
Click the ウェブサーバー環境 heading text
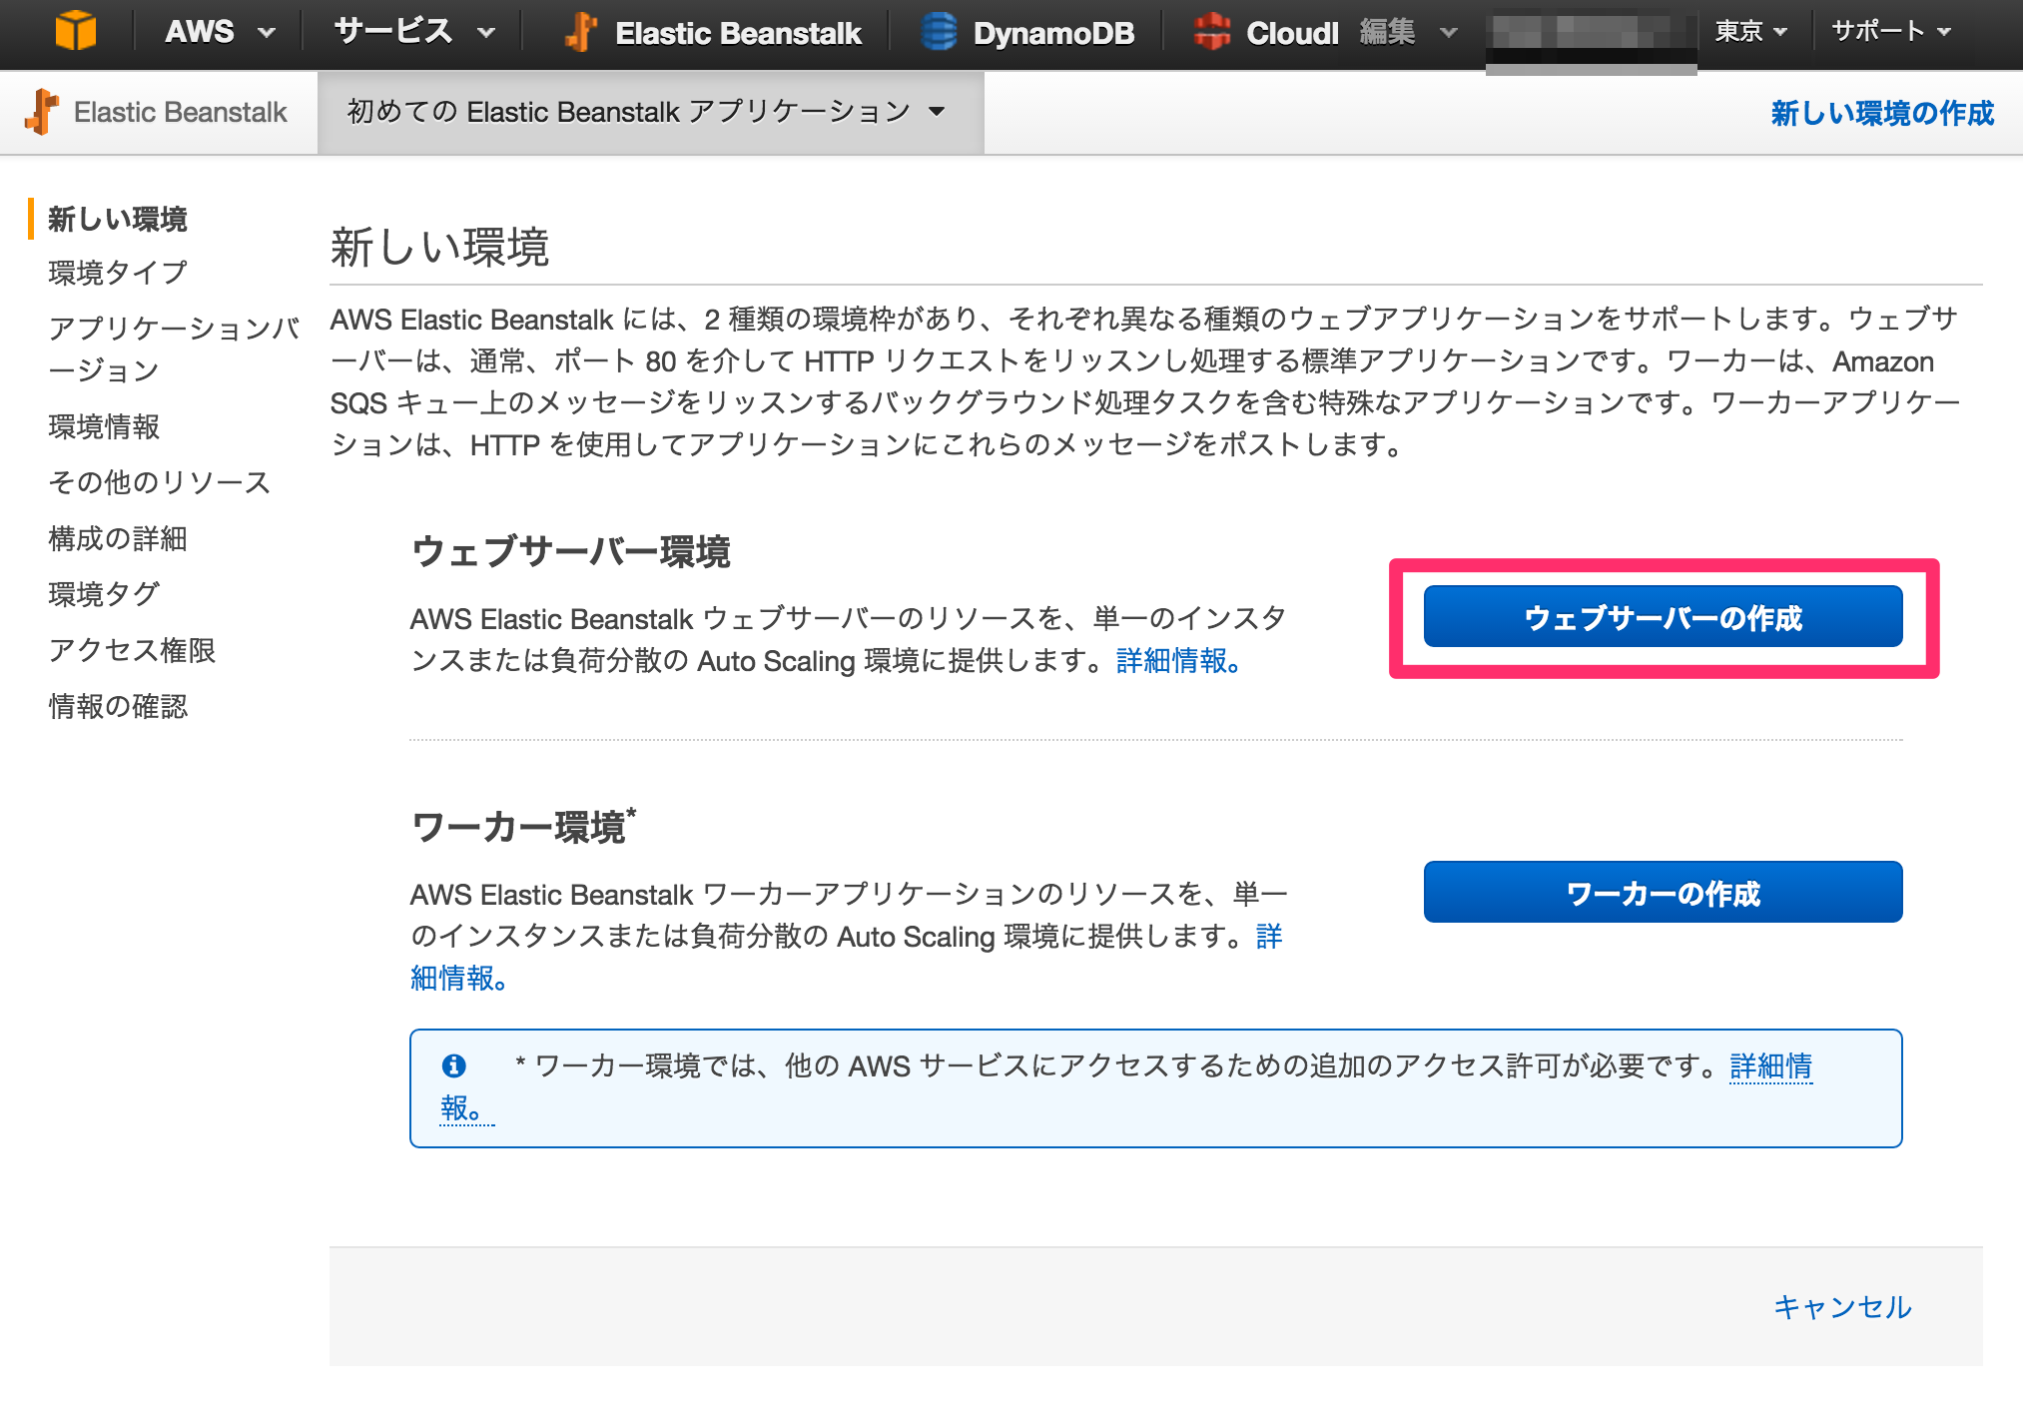[571, 551]
